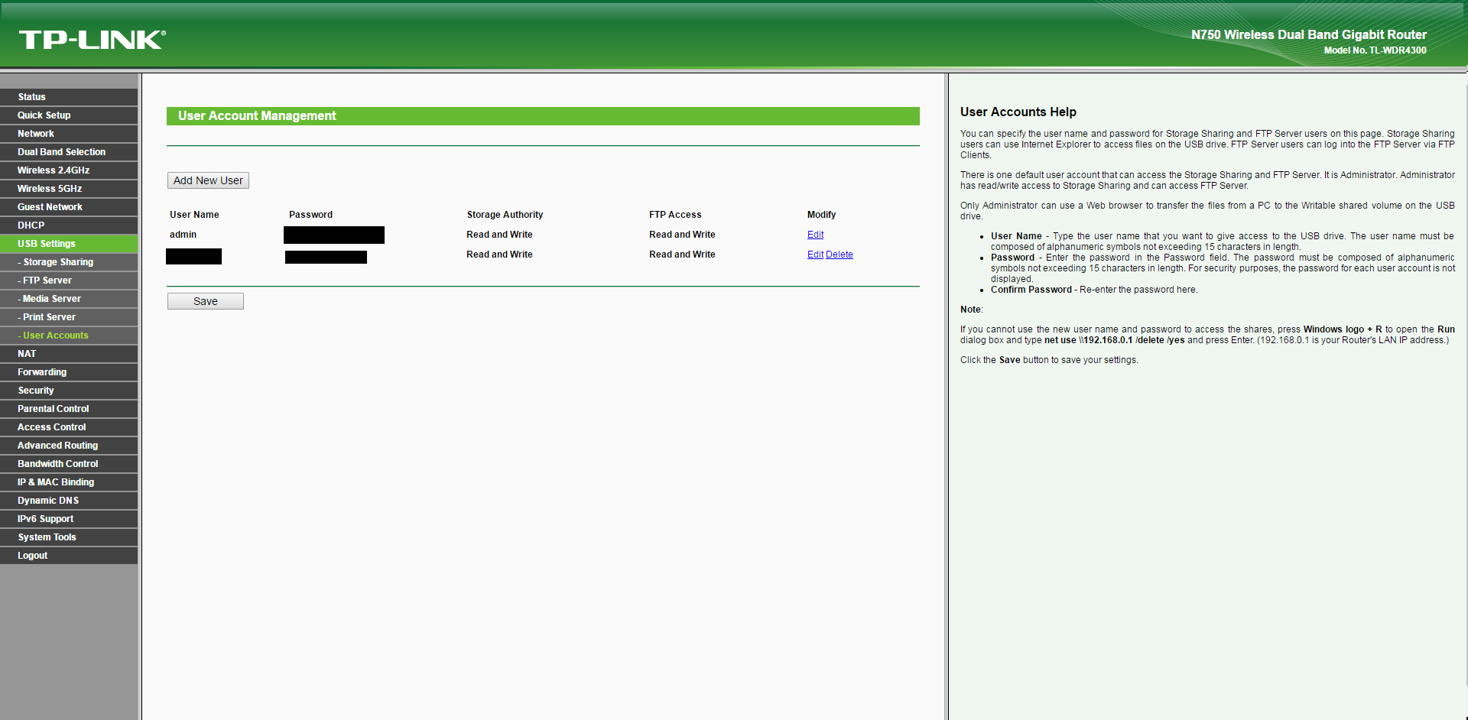This screenshot has width=1468, height=720.
Task: Open Dual Band Selection
Action: (x=69, y=152)
